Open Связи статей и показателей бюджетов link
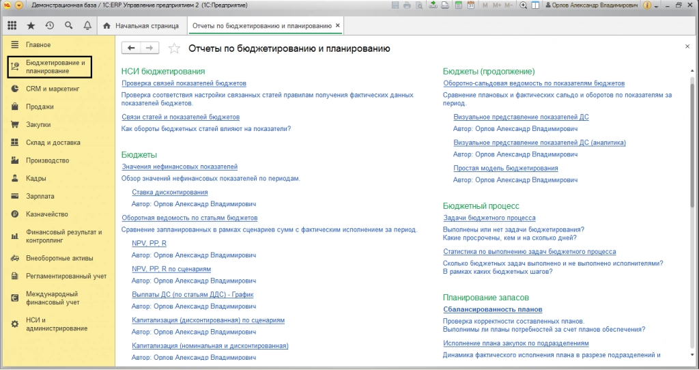 [x=180, y=117]
